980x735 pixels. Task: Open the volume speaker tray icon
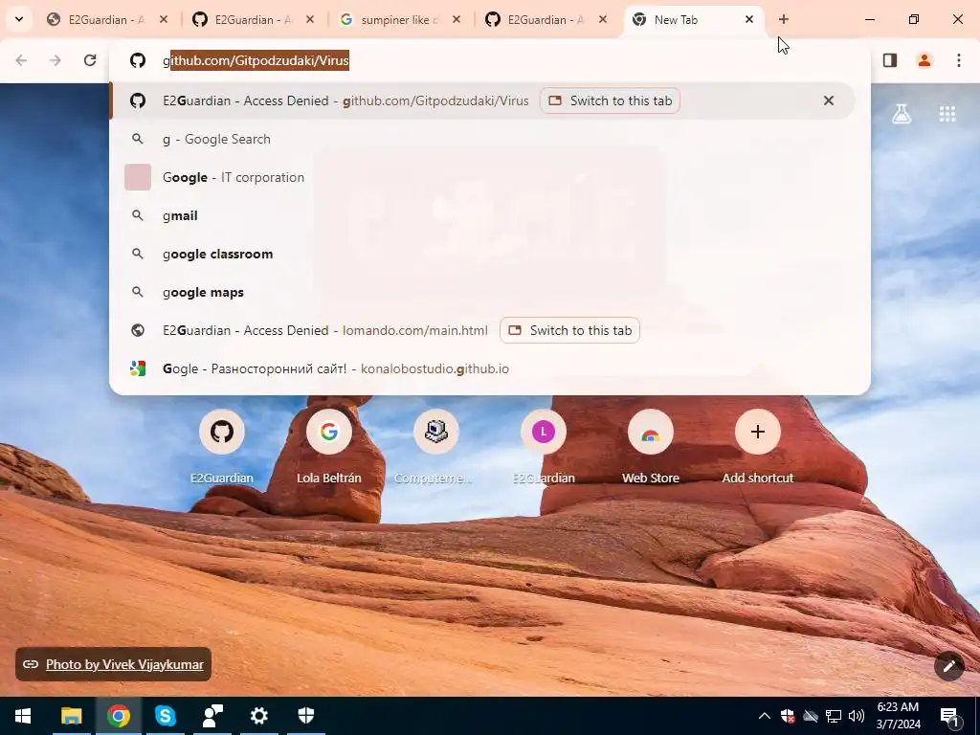point(857,716)
